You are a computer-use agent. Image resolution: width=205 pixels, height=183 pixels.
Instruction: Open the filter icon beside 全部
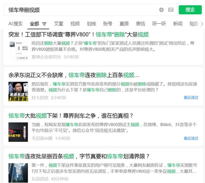[44, 24]
